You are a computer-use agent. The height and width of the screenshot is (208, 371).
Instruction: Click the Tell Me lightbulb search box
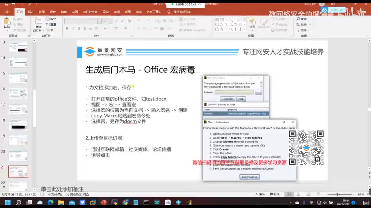coord(180,12)
